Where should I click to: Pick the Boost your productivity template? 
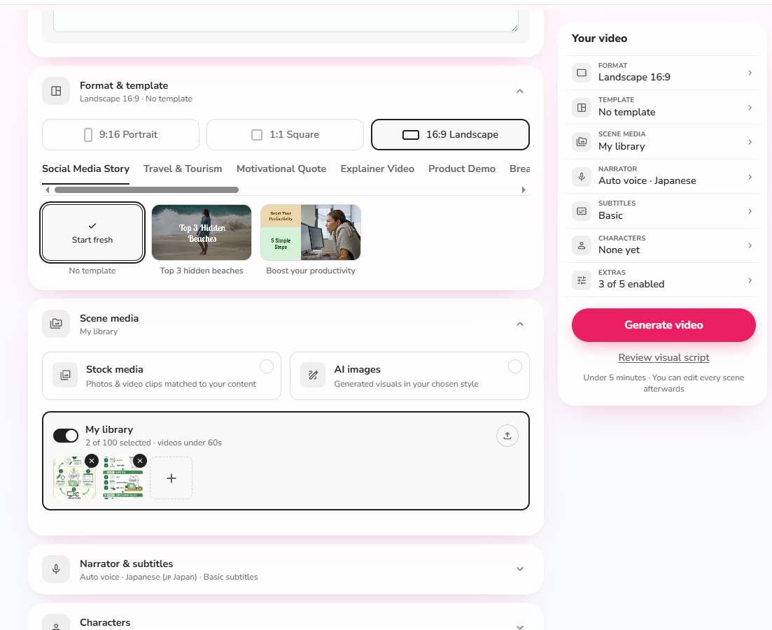click(x=311, y=233)
